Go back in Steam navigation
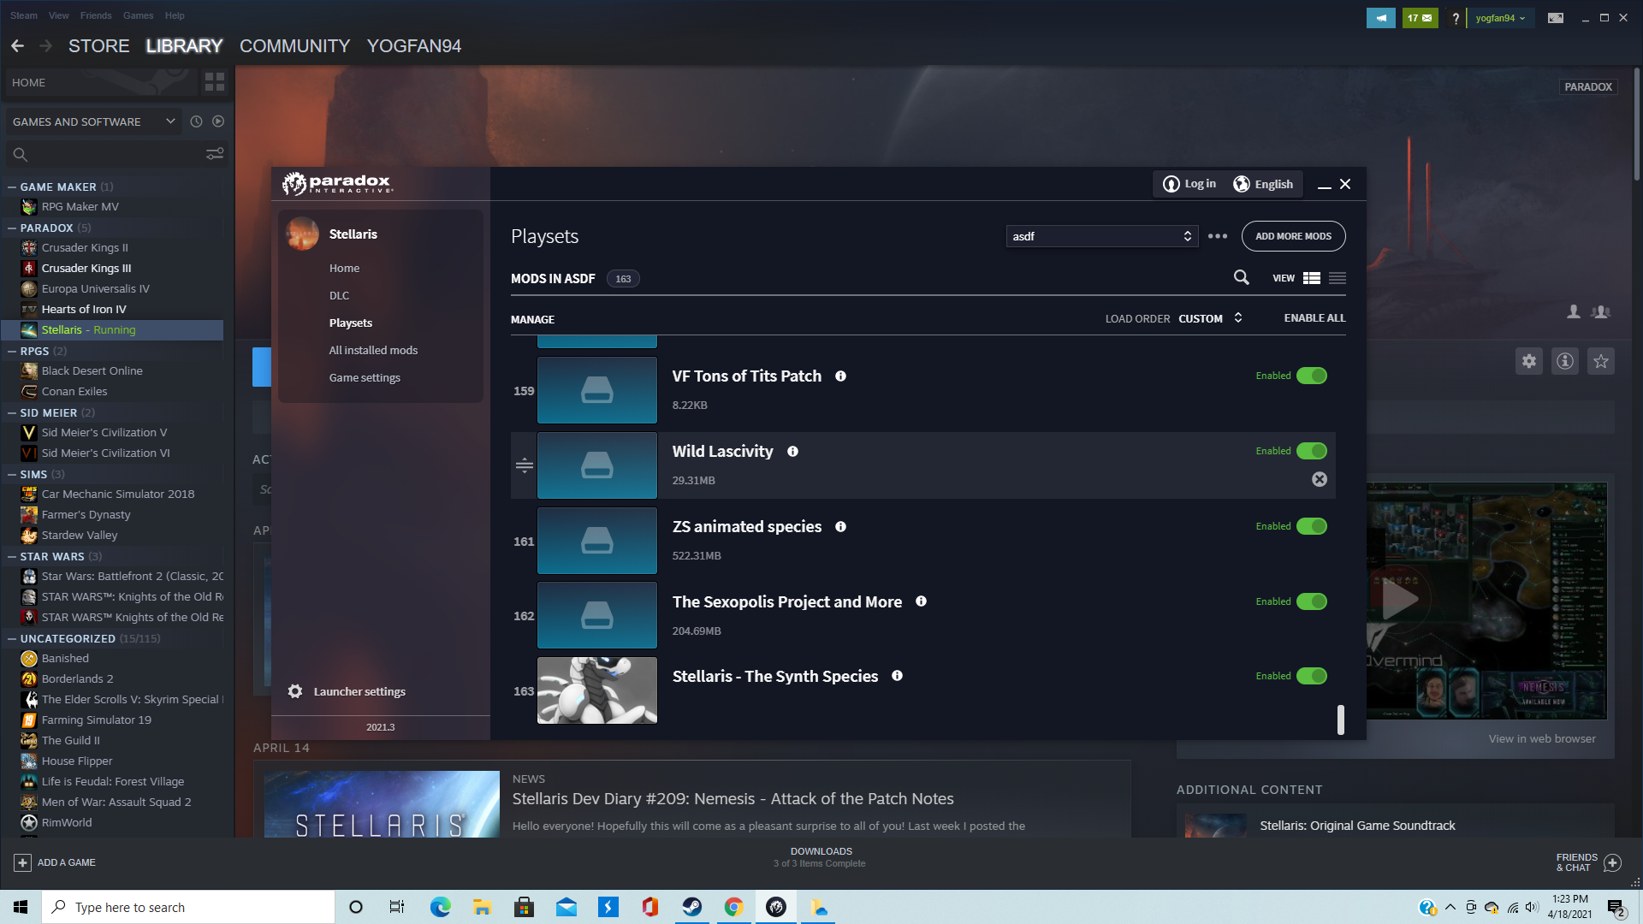The width and height of the screenshot is (1643, 924). pyautogui.click(x=17, y=46)
